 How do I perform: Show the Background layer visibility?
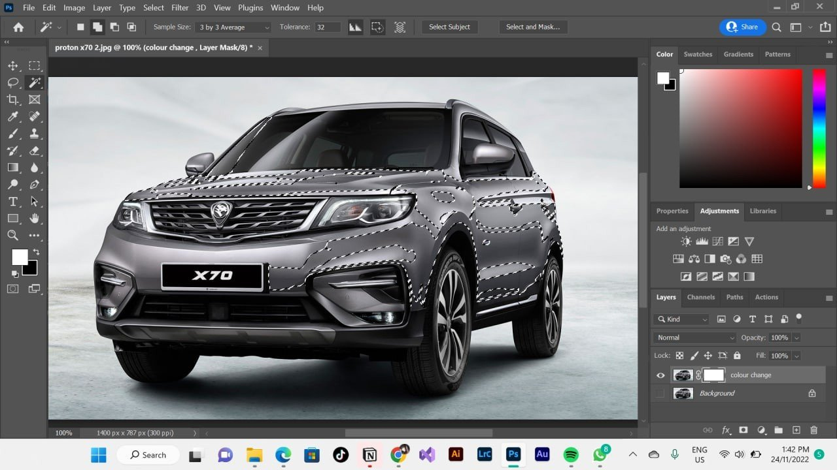[660, 394]
